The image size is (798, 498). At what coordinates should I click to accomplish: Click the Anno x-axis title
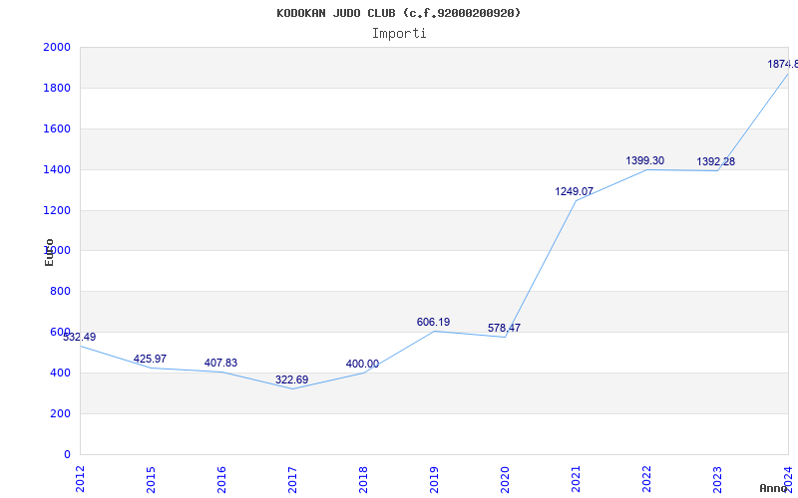click(x=776, y=488)
